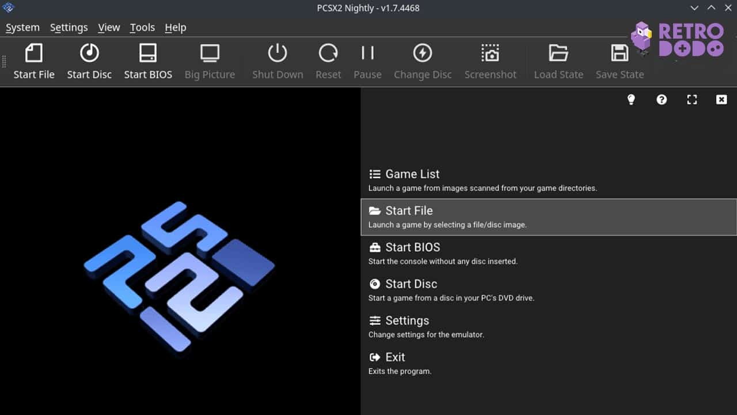This screenshot has height=415, width=737.
Task: Open the View menu
Action: (109, 27)
